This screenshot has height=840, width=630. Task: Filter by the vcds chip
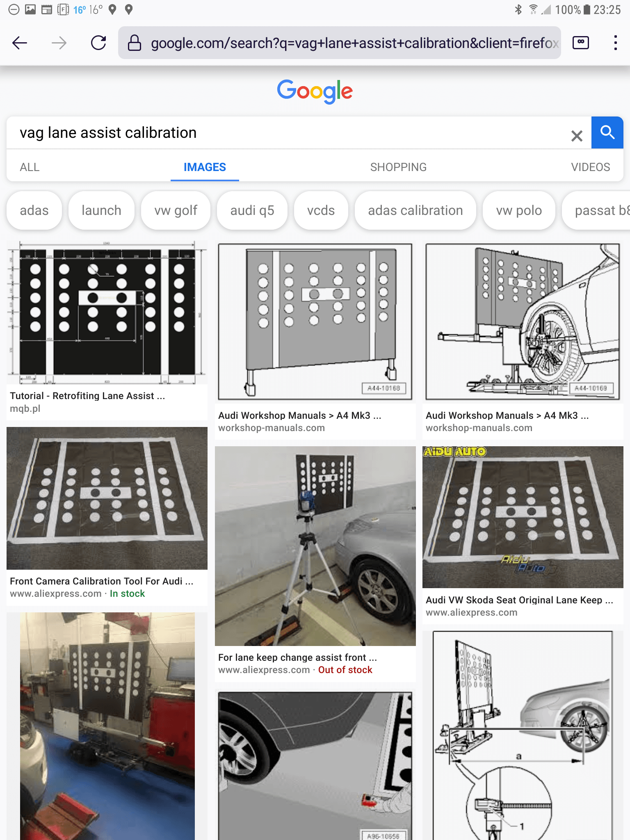click(321, 210)
